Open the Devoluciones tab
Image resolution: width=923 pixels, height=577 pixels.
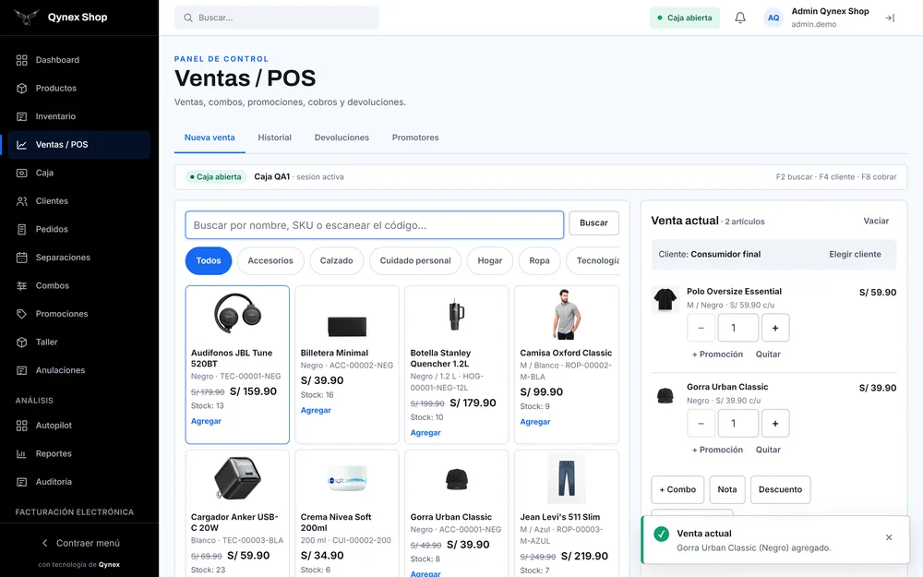tap(342, 138)
